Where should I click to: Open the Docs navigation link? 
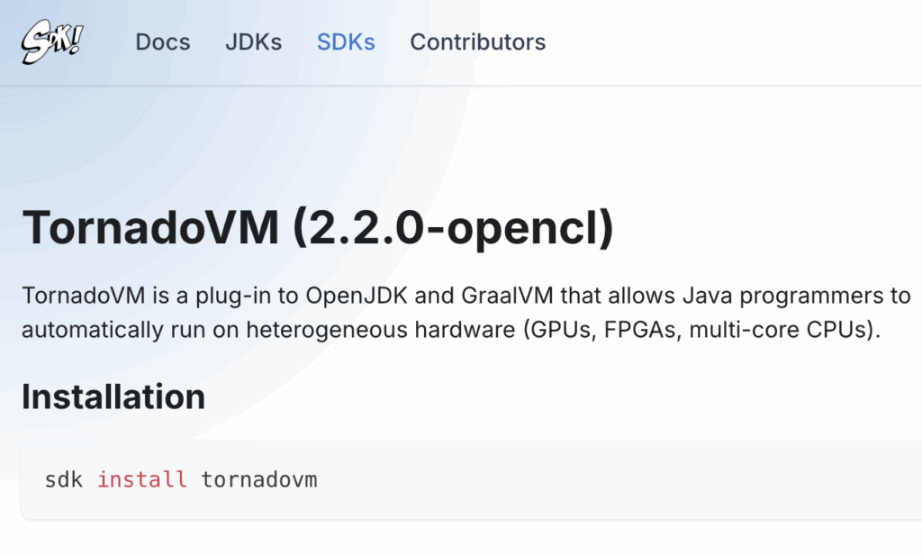tap(163, 42)
